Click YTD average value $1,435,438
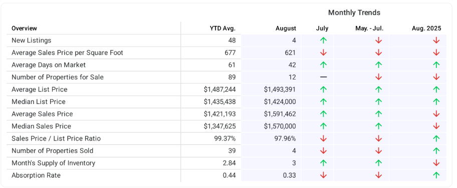This screenshot has height=188, width=457. coord(220,101)
